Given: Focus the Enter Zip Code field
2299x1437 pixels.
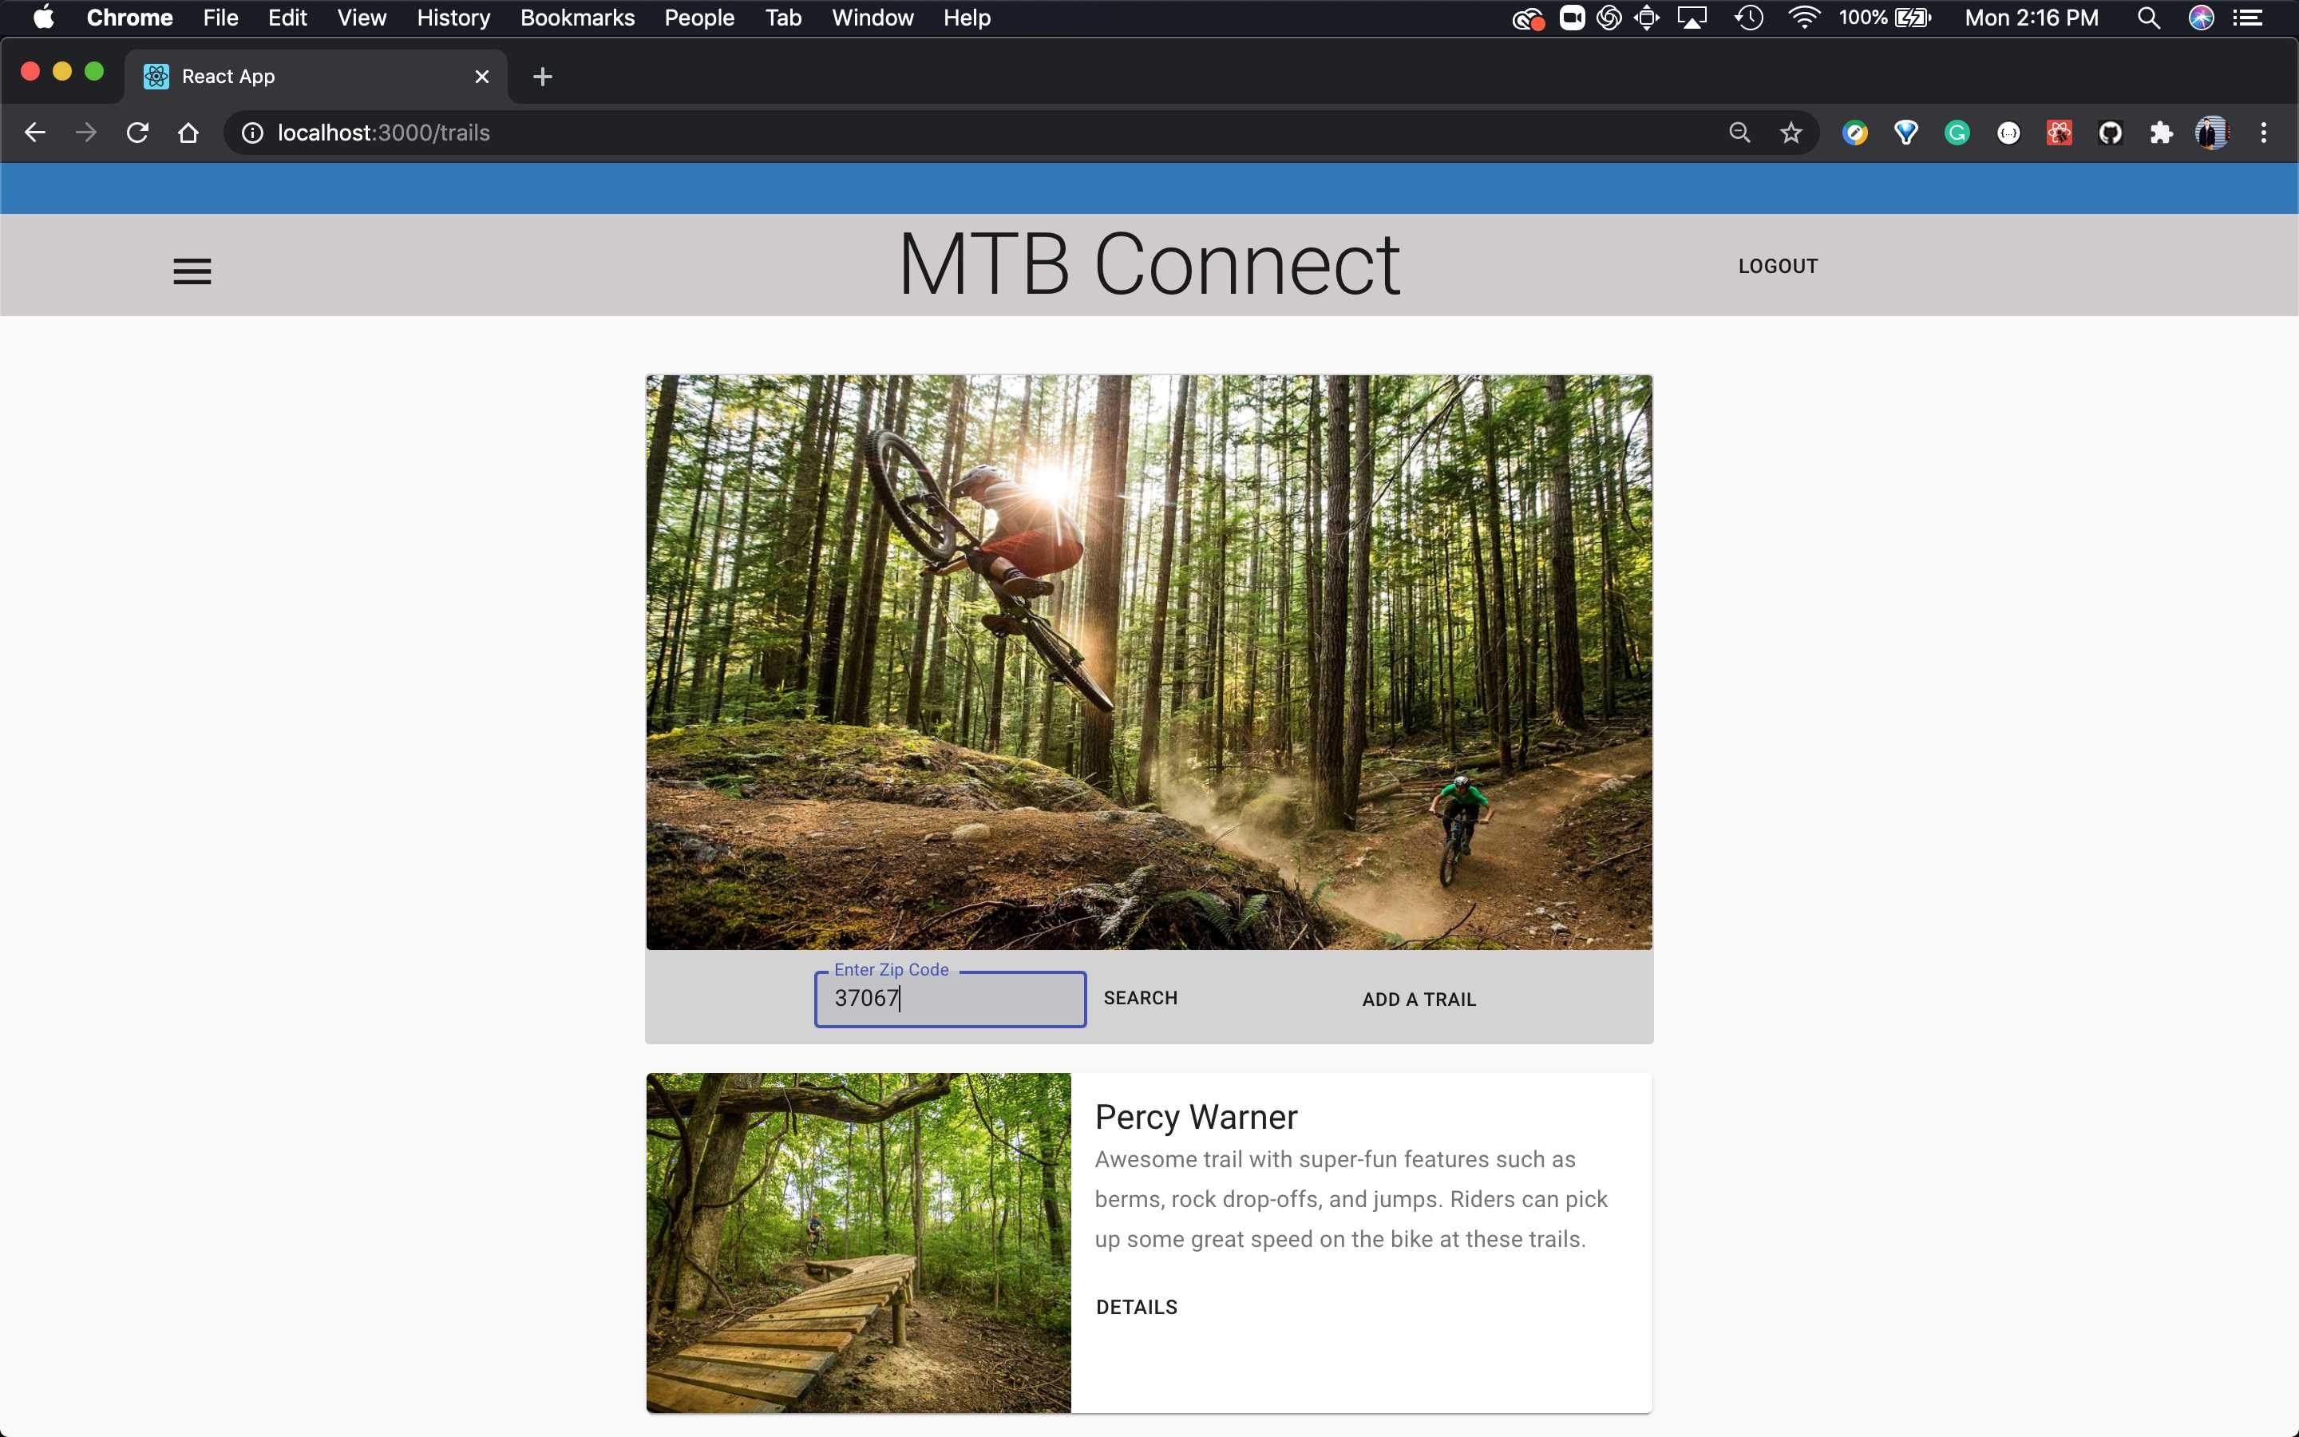Looking at the screenshot, I should coord(950,999).
